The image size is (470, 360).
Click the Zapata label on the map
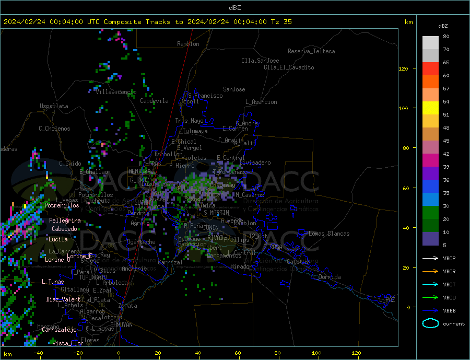pos(128,306)
